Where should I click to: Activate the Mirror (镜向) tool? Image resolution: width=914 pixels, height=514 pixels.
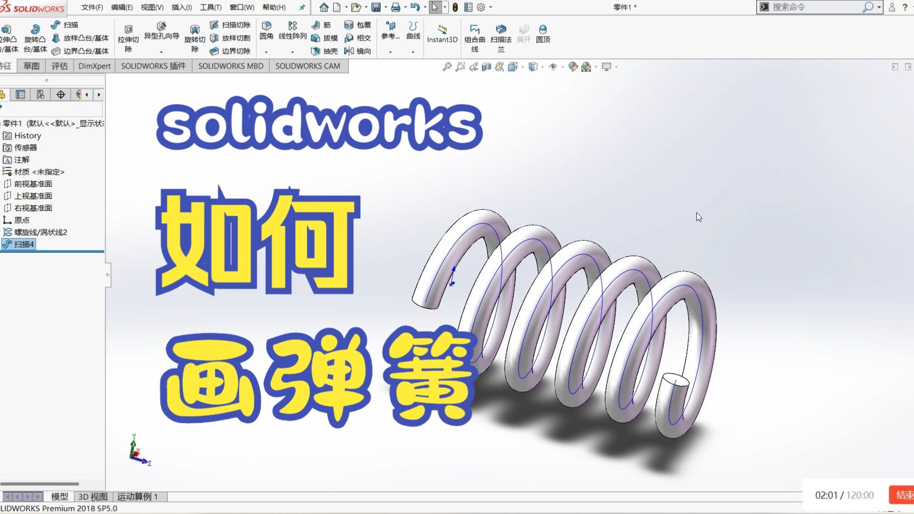click(357, 51)
